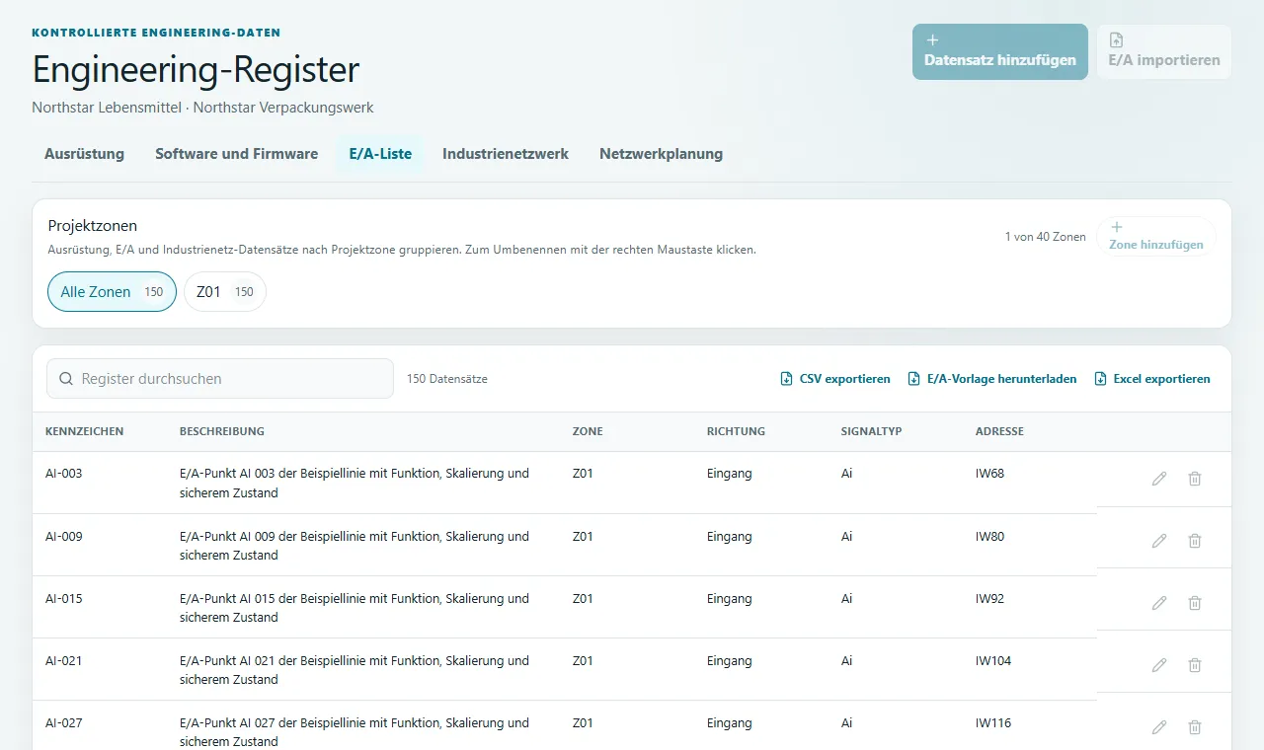Open the Software und Firmware tab
Image resolution: width=1264 pixels, height=750 pixels.
pyautogui.click(x=237, y=154)
